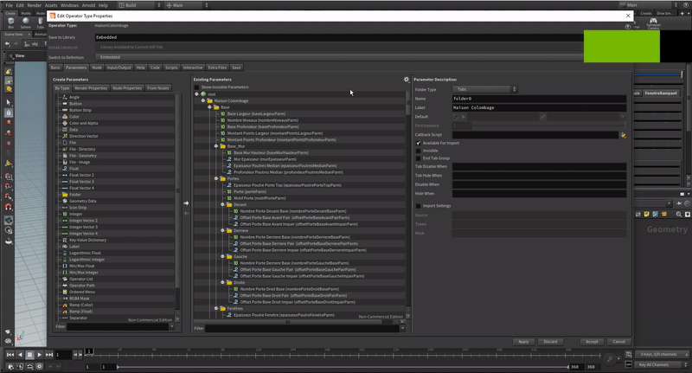Open the help icon in Operator Type dialog

point(628,27)
